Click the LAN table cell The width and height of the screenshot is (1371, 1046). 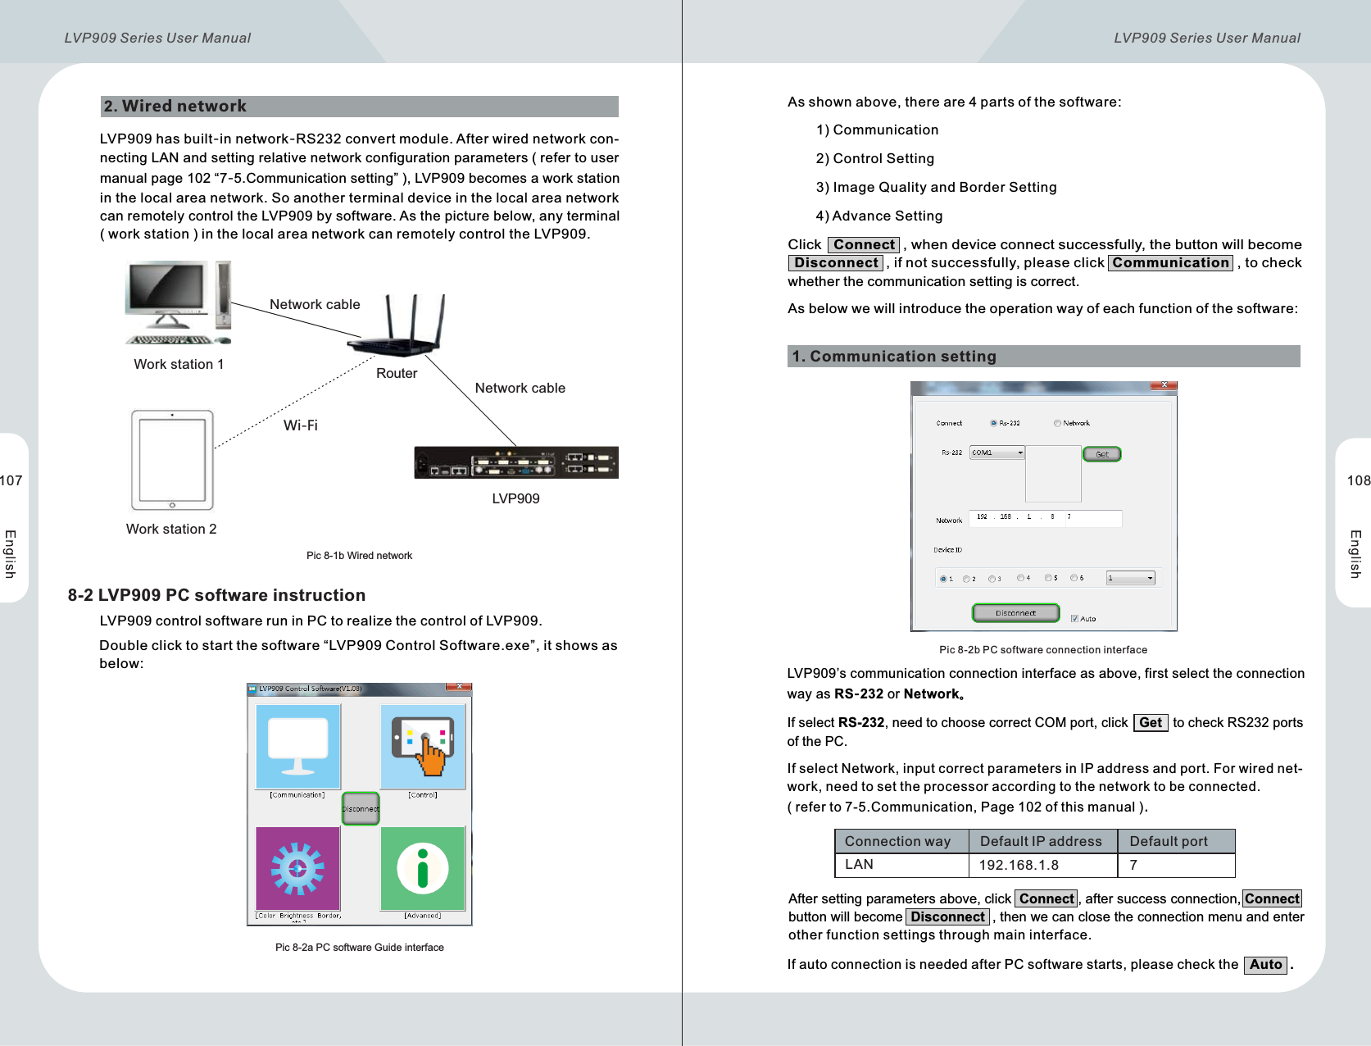901,865
